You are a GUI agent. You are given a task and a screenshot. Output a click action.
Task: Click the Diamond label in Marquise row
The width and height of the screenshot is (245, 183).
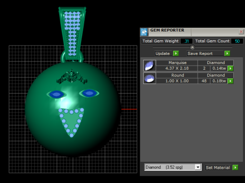(216, 63)
